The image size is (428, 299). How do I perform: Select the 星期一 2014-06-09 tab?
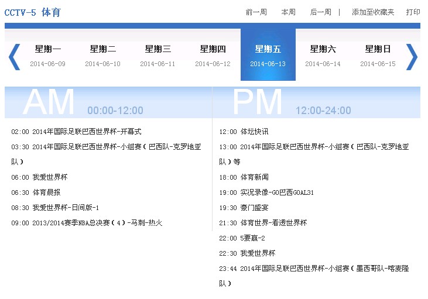click(48, 56)
